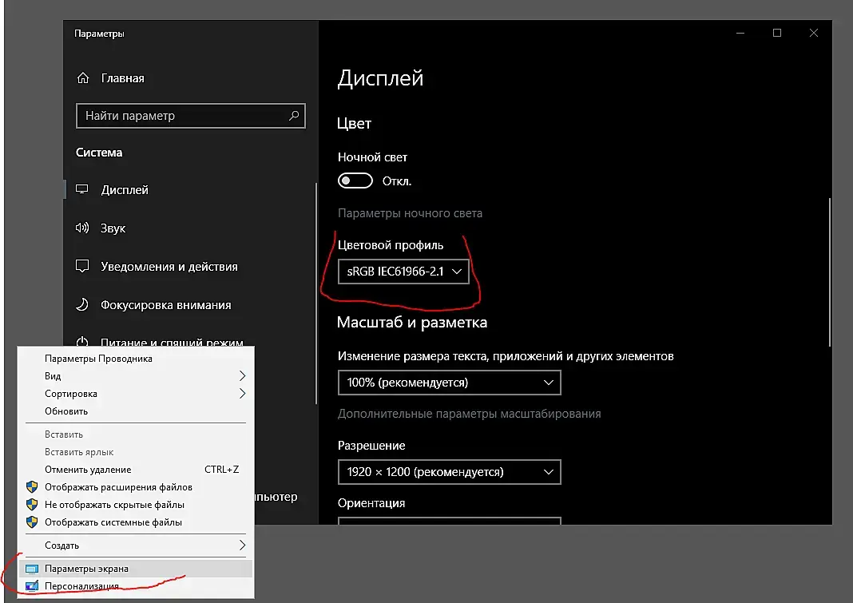This screenshot has height=603, width=853.
Task: Toggle the Ночной свет switch
Action: point(355,181)
